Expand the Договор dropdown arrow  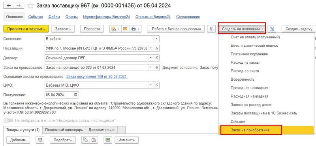click(151, 58)
